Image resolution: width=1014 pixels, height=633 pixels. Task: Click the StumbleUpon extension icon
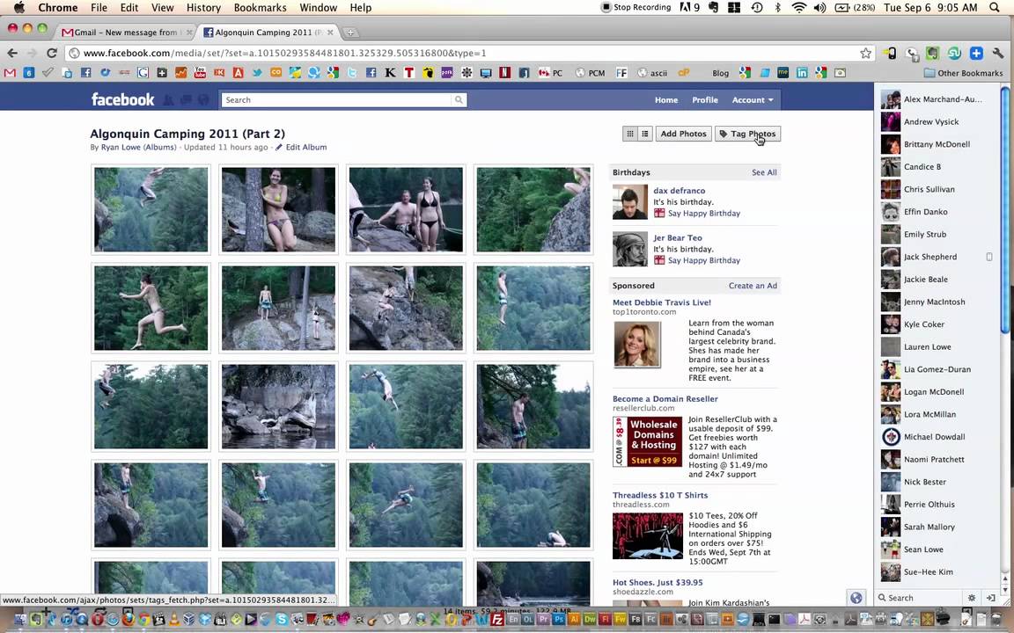953,54
